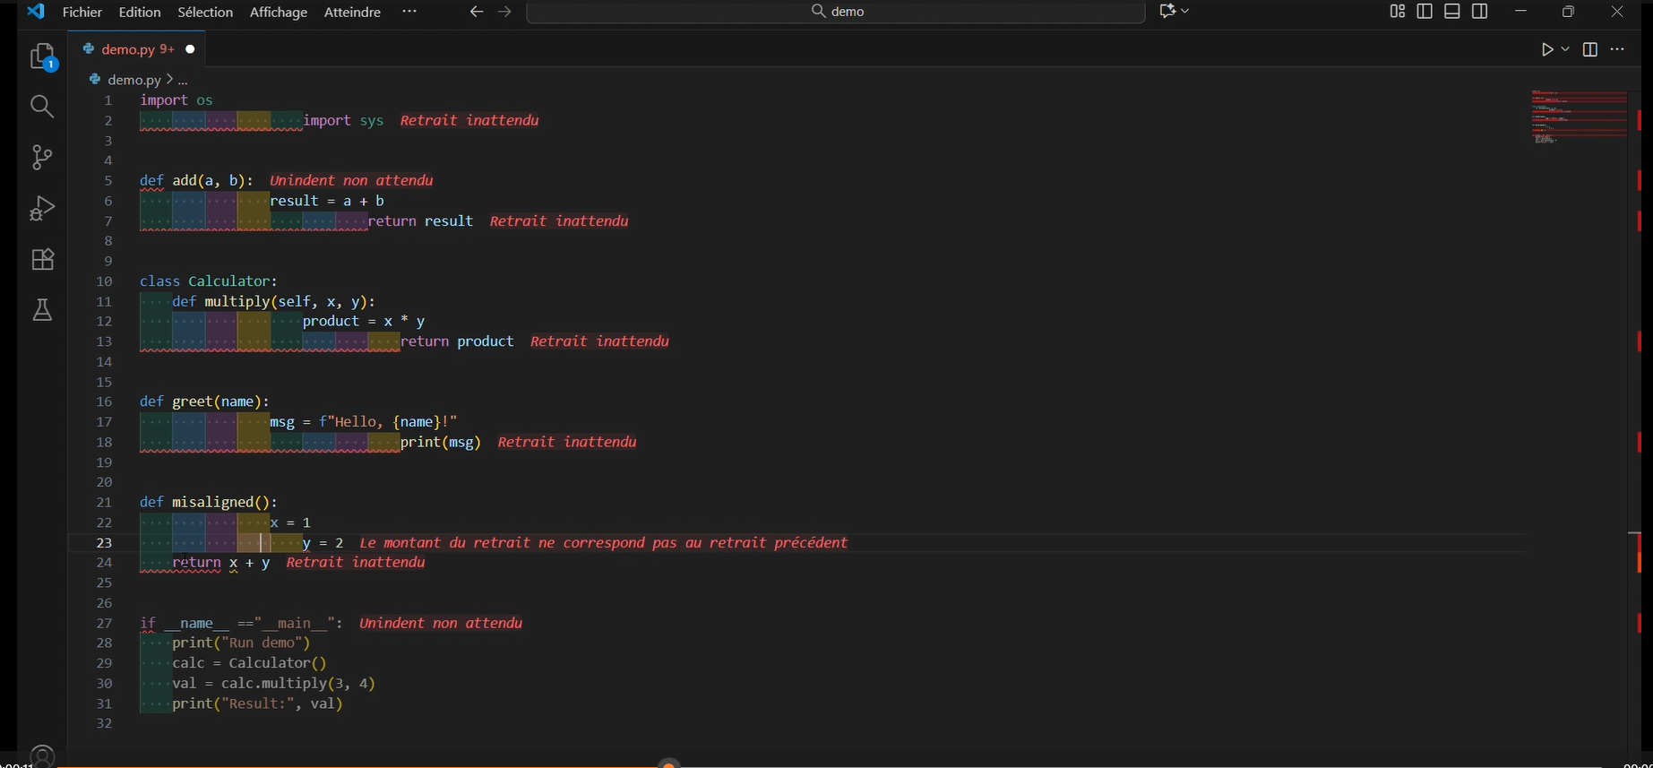
Task: Click the 'return x + y' statement
Action: click(x=221, y=563)
